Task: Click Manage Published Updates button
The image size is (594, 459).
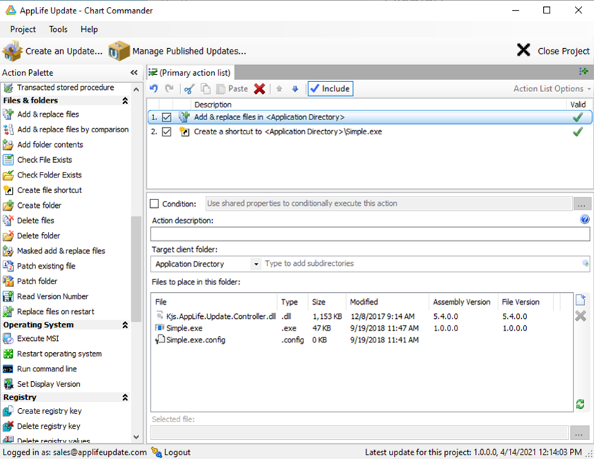Action: tap(177, 51)
